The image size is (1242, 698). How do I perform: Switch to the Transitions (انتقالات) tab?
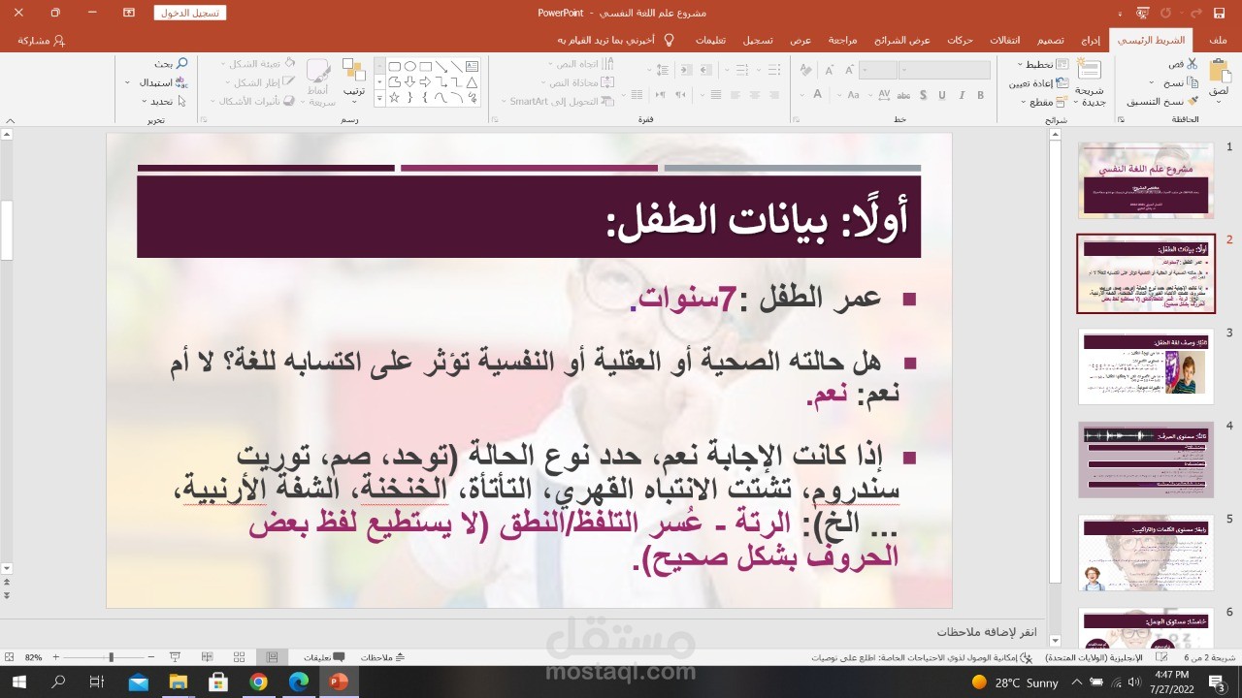tap(1004, 41)
